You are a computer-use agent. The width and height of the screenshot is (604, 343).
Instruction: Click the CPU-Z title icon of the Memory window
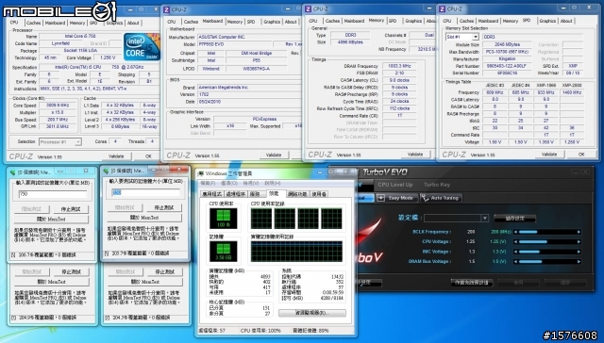[x=309, y=8]
